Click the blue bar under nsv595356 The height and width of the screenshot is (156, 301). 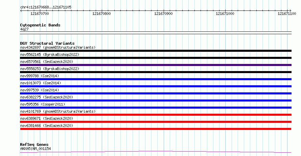click(x=156, y=108)
